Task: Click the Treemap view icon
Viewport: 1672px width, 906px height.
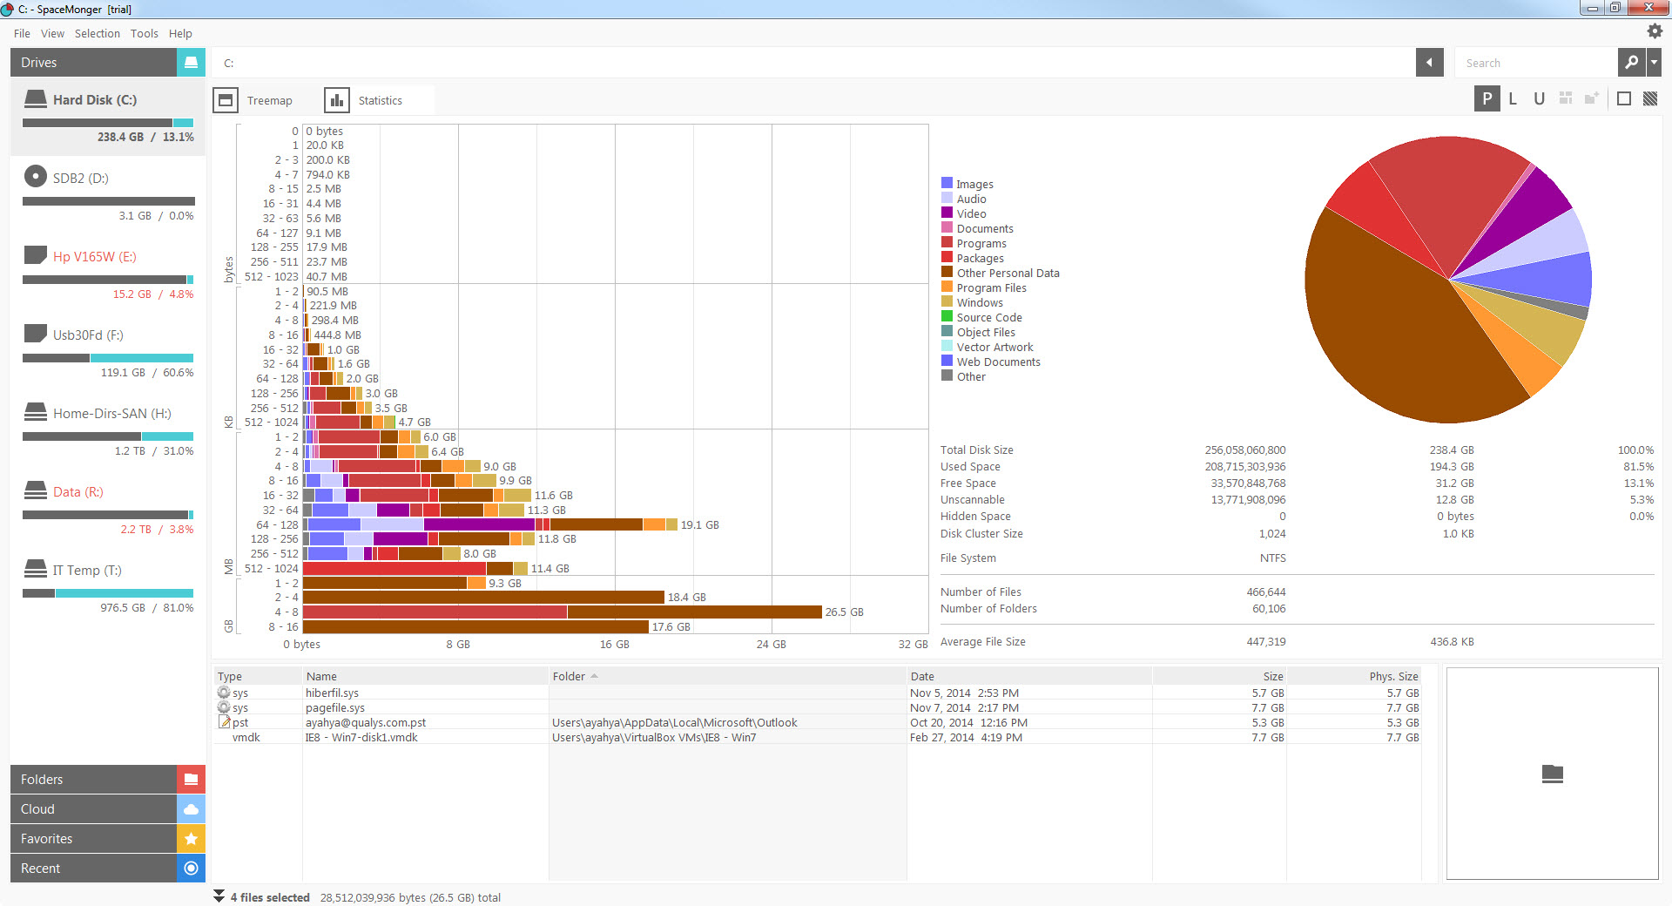Action: coord(226,100)
